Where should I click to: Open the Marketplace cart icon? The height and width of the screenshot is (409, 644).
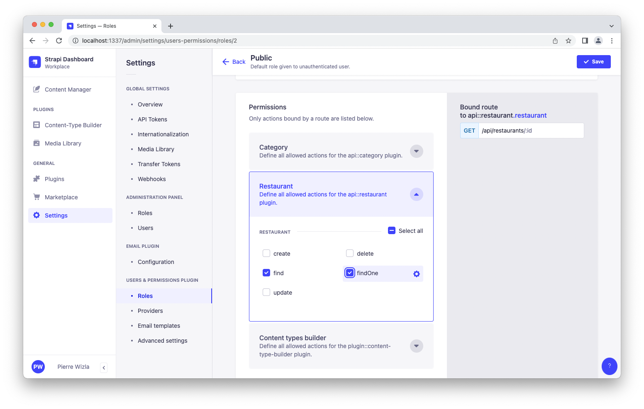[36, 197]
